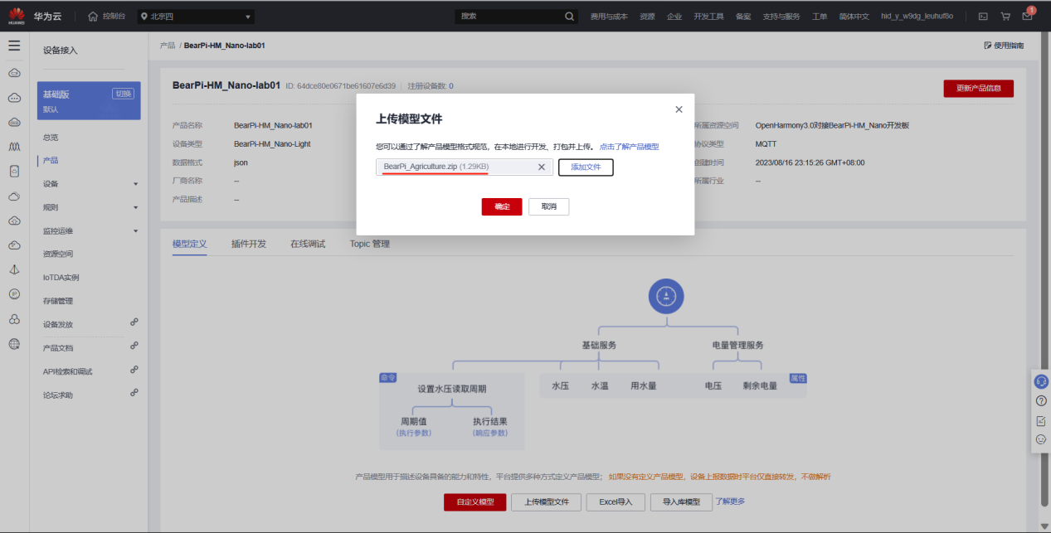Open 总览 in the sidebar
Image resolution: width=1051 pixels, height=533 pixels.
[x=51, y=138]
